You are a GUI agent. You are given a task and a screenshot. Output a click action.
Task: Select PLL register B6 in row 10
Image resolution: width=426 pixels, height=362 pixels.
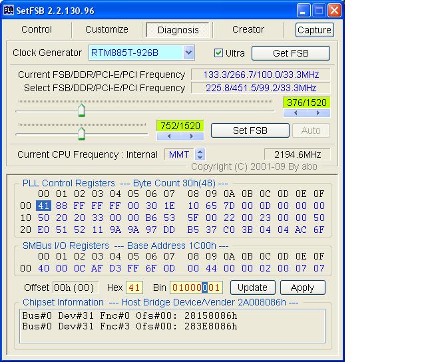pos(151,218)
